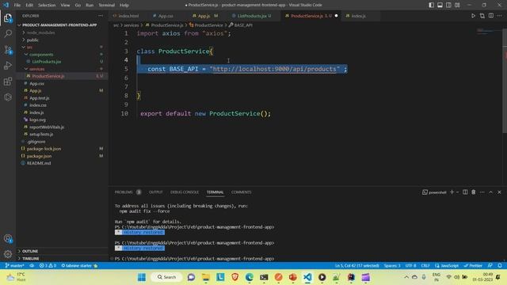The height and width of the screenshot is (285, 507).
Task: Open the launch profile dropdown beside plus
Action: (458, 192)
